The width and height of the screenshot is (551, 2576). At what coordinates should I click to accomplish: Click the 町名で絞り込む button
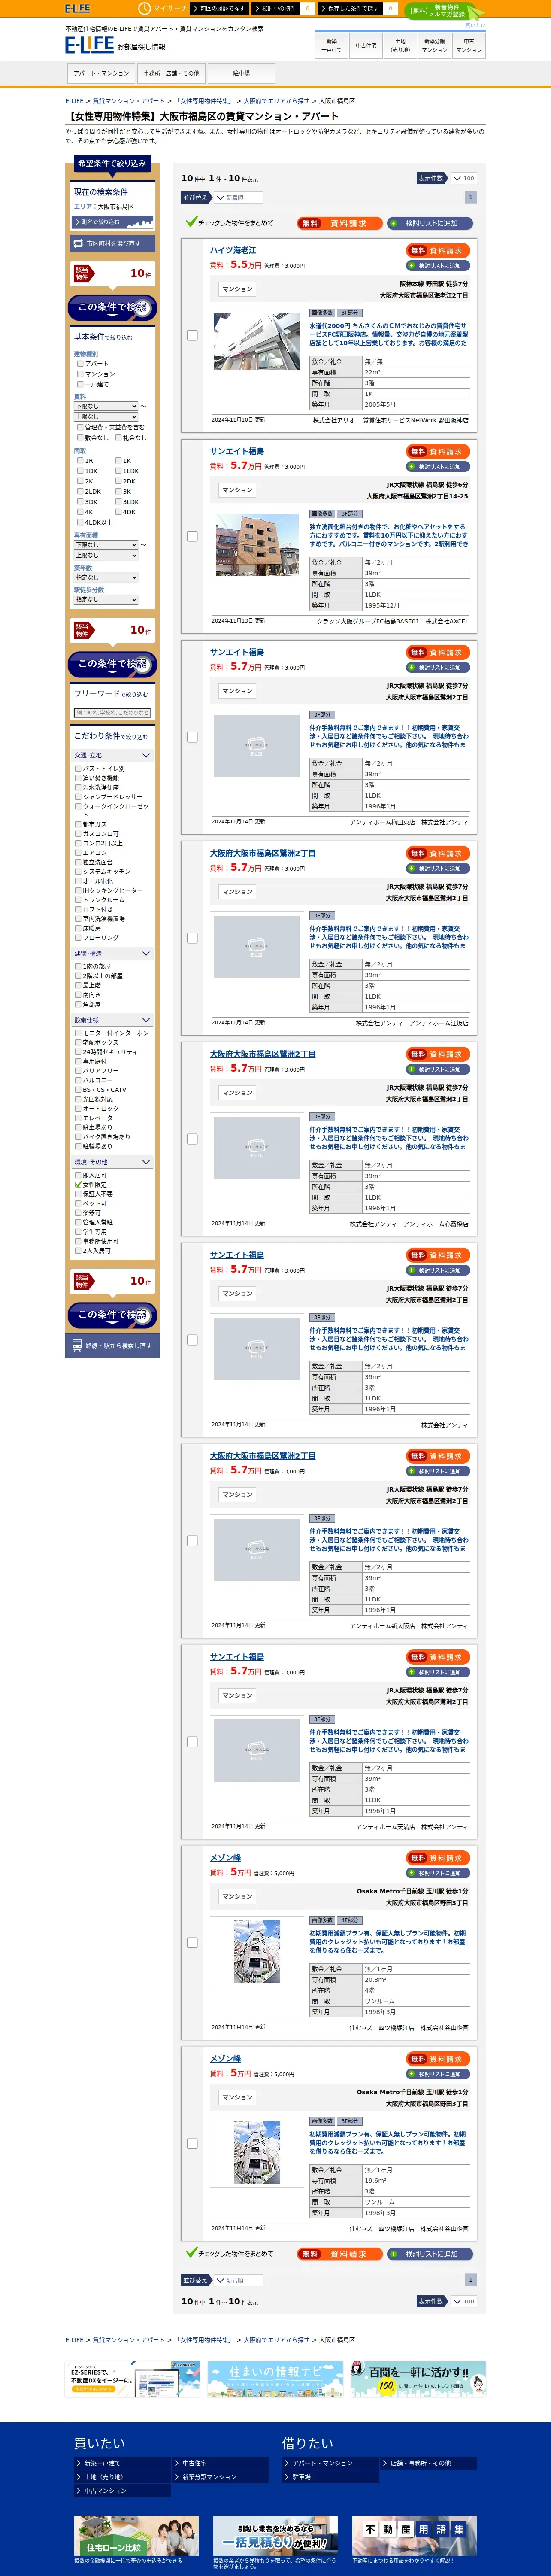point(112,222)
